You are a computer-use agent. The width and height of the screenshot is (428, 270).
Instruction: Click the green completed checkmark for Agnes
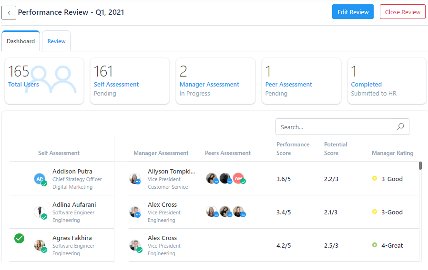click(19, 238)
